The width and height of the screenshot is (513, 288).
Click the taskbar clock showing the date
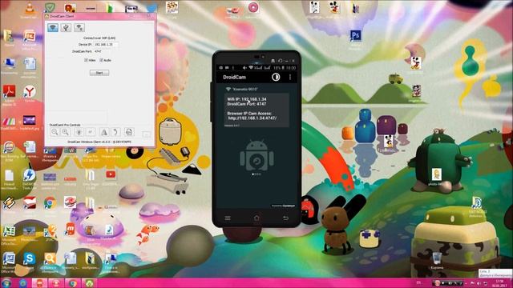click(499, 283)
